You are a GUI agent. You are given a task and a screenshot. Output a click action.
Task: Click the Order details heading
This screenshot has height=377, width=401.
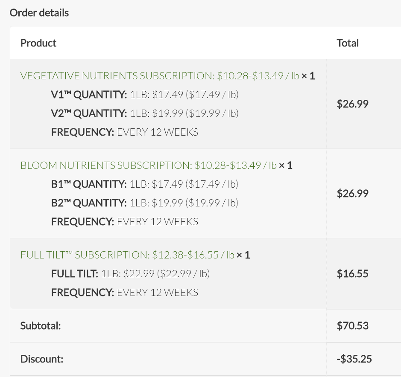[39, 13]
